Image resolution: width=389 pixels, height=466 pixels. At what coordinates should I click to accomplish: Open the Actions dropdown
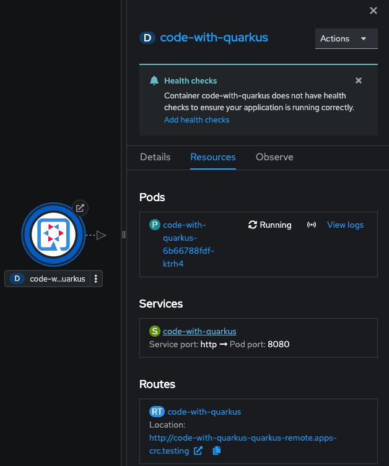(346, 38)
